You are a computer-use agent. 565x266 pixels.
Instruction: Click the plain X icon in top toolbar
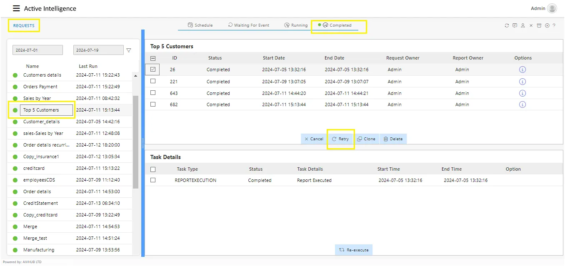[531, 25]
